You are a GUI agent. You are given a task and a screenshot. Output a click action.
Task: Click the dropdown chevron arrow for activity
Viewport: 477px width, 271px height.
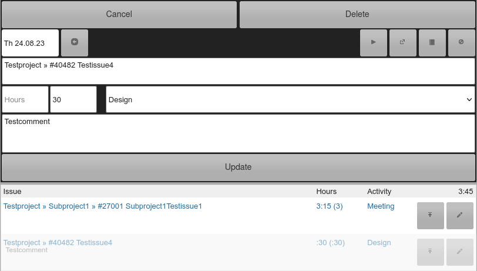[x=469, y=99]
